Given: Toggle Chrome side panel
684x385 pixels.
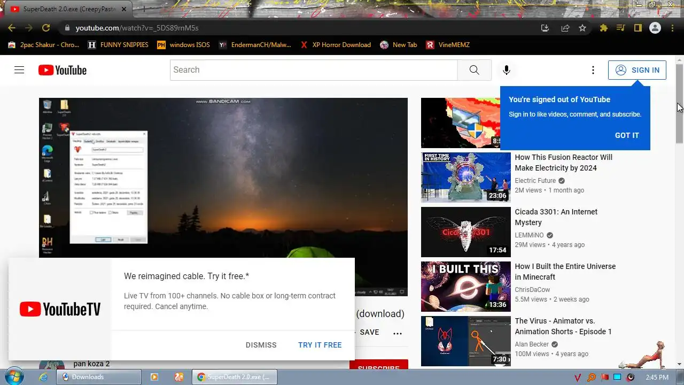Looking at the screenshot, I should click(638, 28).
